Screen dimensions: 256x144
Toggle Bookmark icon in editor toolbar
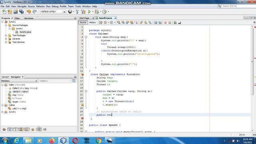click(150, 22)
